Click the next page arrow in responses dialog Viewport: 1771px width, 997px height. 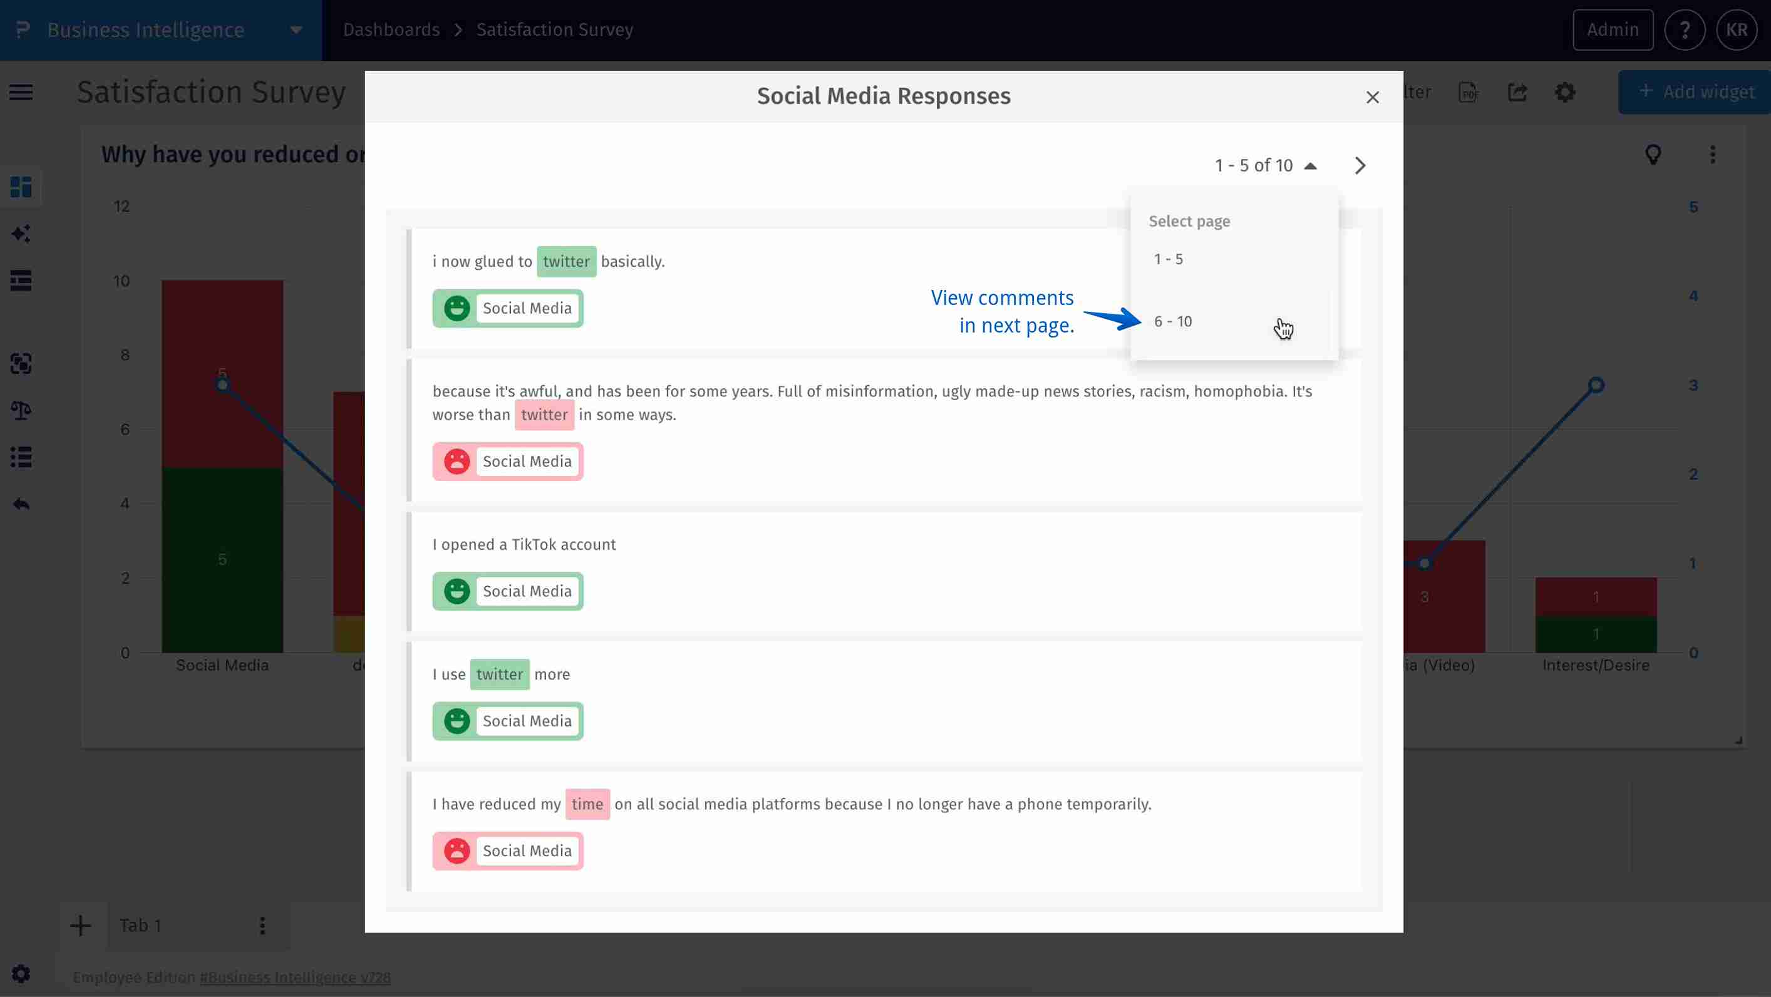click(x=1360, y=165)
